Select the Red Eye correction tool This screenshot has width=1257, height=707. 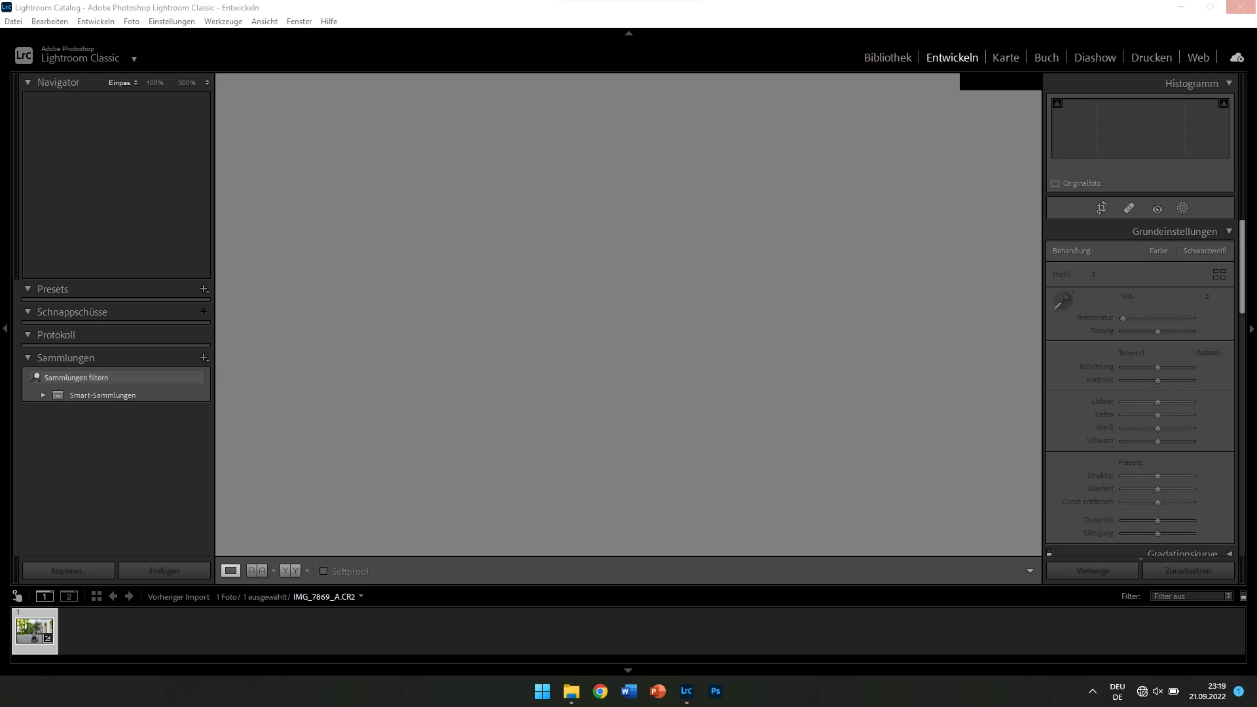(1157, 208)
